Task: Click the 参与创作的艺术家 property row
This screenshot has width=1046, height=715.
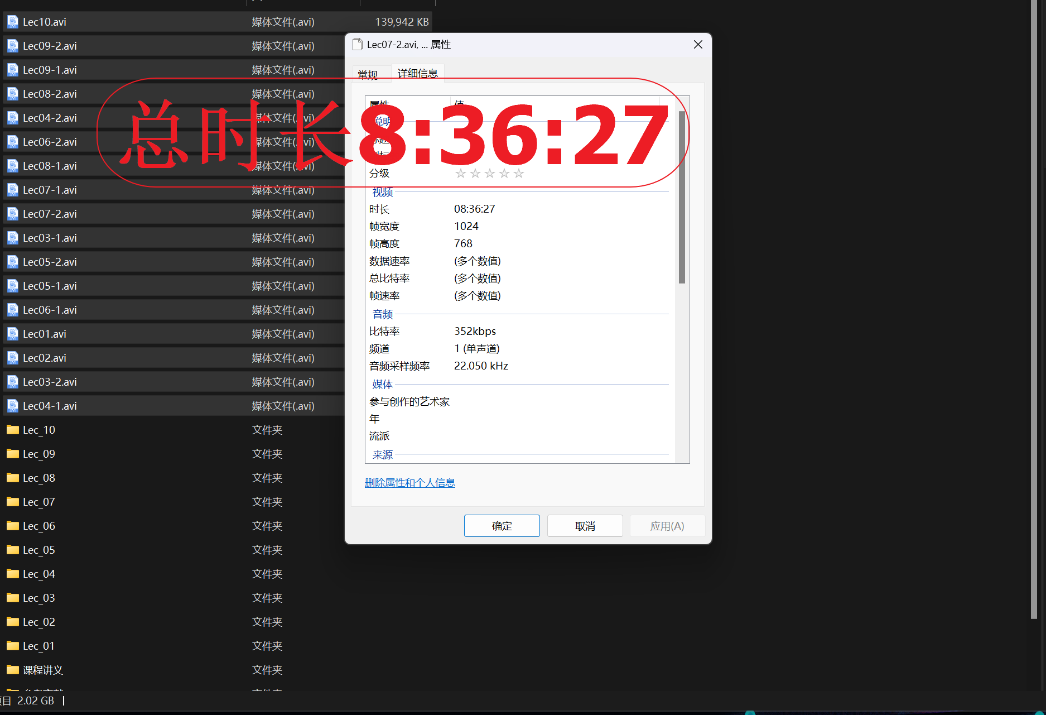Action: pyautogui.click(x=519, y=402)
